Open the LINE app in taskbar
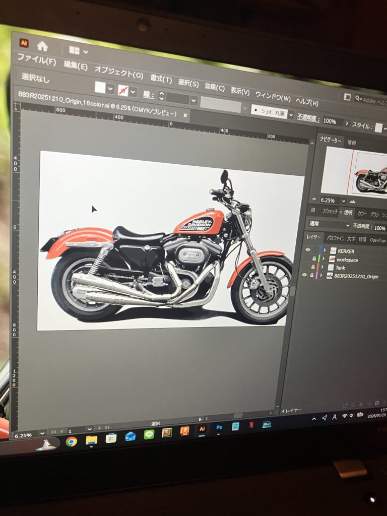Screen dimensions: 387x516 [149, 434]
